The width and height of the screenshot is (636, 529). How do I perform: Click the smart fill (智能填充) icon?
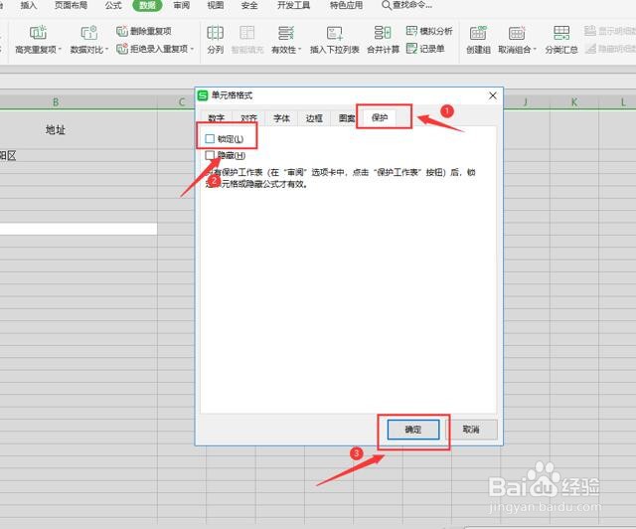point(247,33)
